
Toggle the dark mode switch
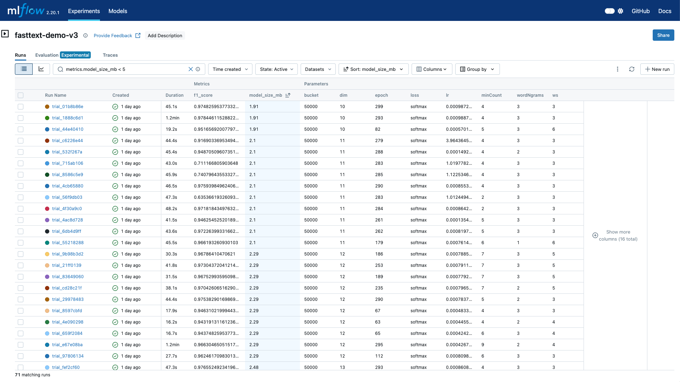(609, 11)
